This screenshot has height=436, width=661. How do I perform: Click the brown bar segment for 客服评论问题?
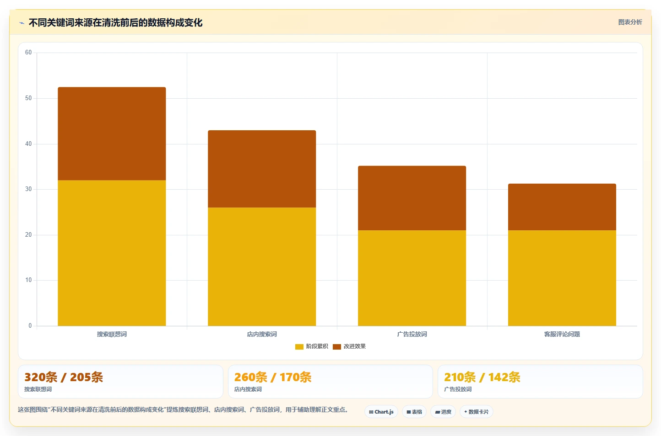(x=562, y=207)
